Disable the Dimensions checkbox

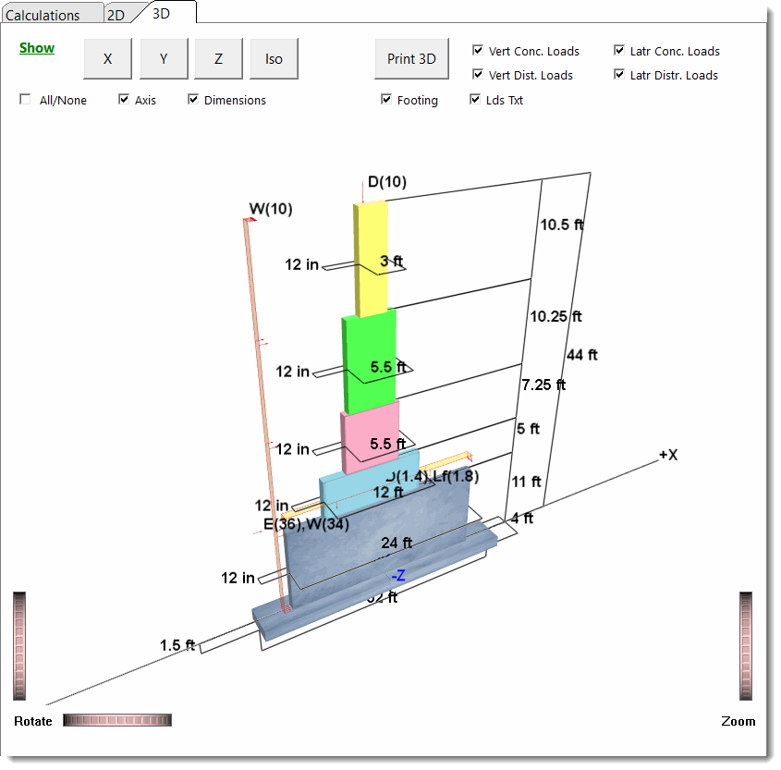pos(193,99)
